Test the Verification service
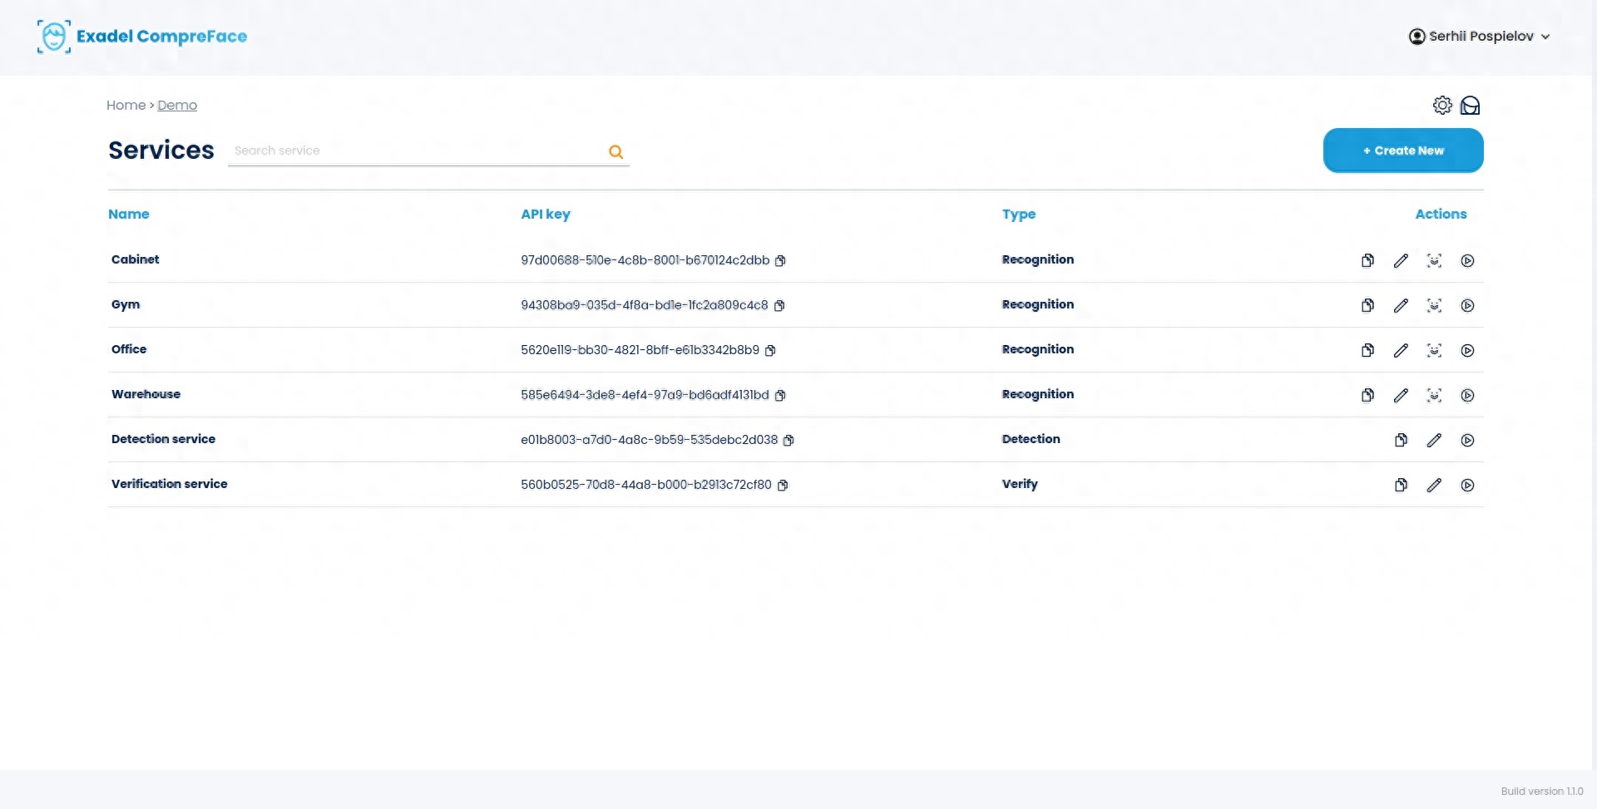Image resolution: width=1597 pixels, height=809 pixels. pyautogui.click(x=1467, y=486)
